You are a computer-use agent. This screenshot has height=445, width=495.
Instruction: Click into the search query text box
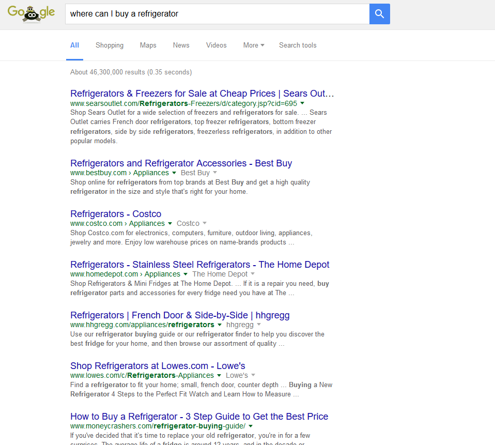[217, 14]
